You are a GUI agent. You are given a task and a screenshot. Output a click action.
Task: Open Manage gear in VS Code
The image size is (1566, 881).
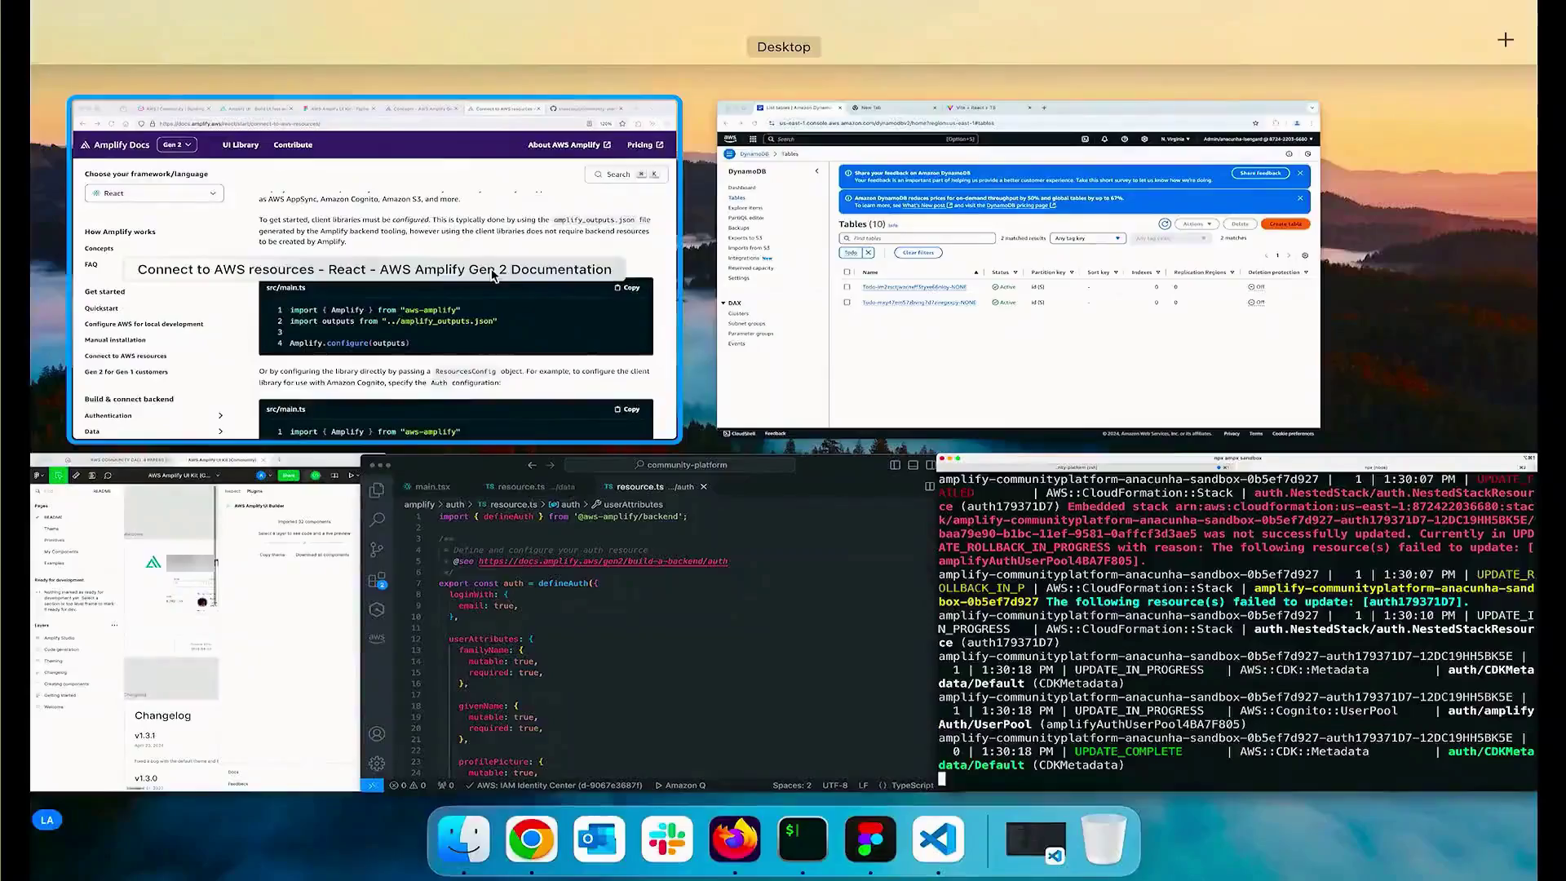click(377, 764)
